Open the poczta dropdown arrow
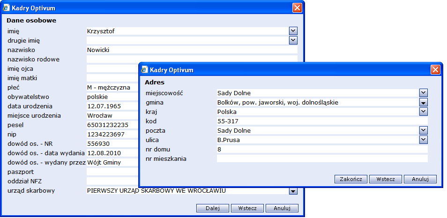 424,130
